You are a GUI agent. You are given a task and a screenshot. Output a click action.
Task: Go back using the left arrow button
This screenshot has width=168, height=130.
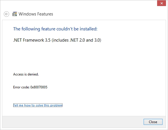6,14
